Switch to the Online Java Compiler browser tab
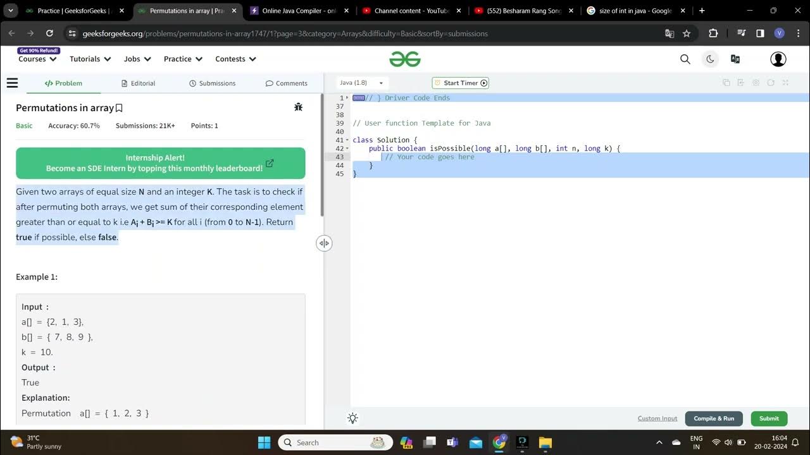The width and height of the screenshot is (810, 455). [x=301, y=11]
